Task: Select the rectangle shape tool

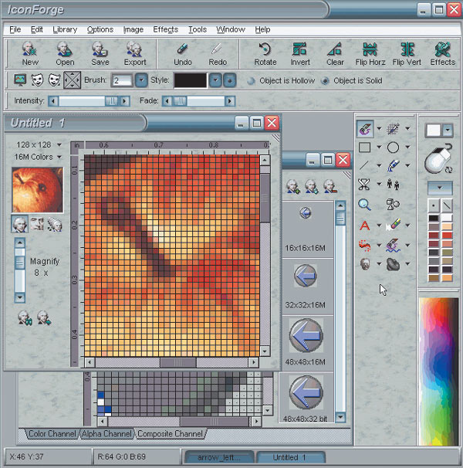Action: click(364, 148)
